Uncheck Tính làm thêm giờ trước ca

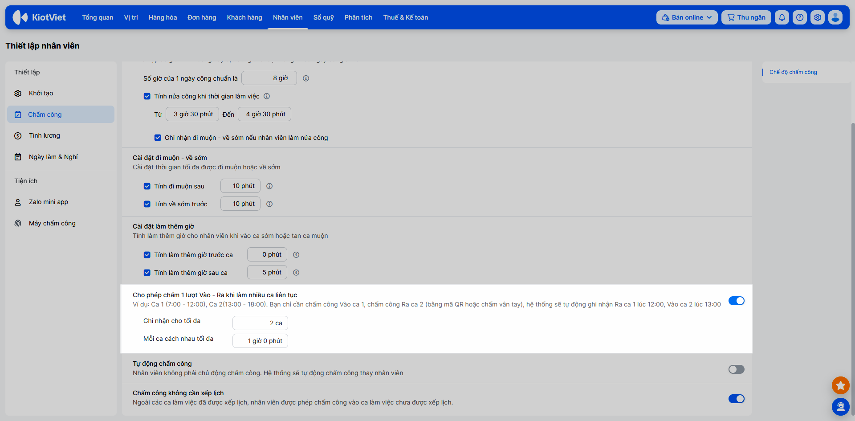pyautogui.click(x=147, y=255)
